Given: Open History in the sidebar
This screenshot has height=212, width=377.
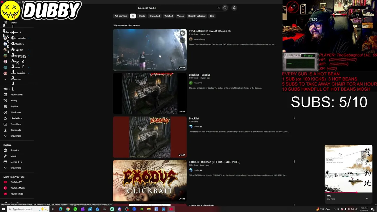Looking at the screenshot, I should [x=14, y=101].
